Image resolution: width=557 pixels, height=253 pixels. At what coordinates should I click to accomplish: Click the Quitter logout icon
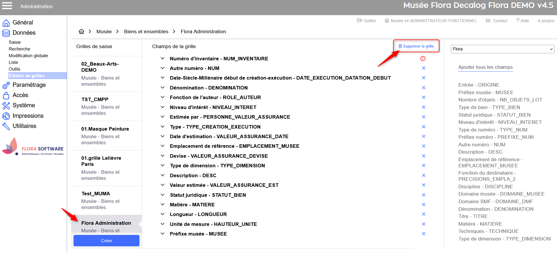click(x=360, y=20)
